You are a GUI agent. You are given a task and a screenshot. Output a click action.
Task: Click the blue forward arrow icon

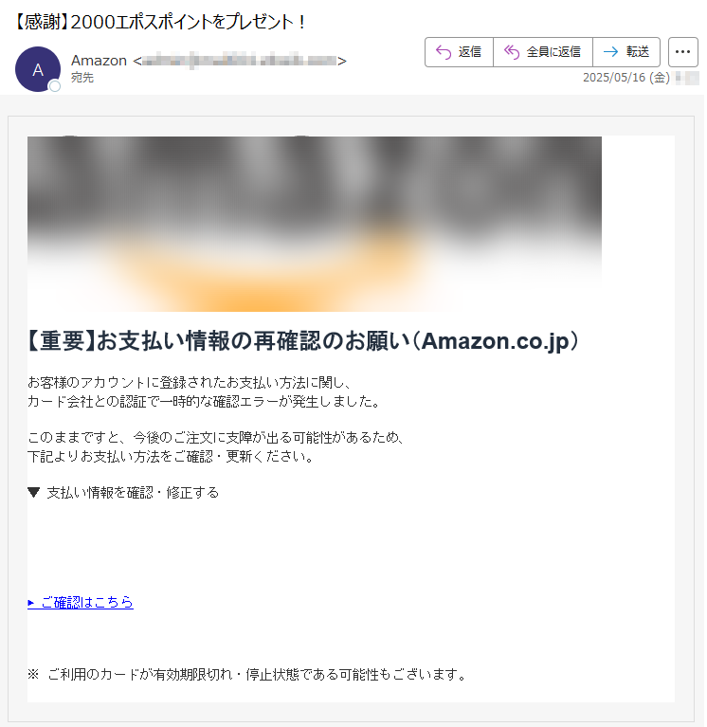[610, 52]
